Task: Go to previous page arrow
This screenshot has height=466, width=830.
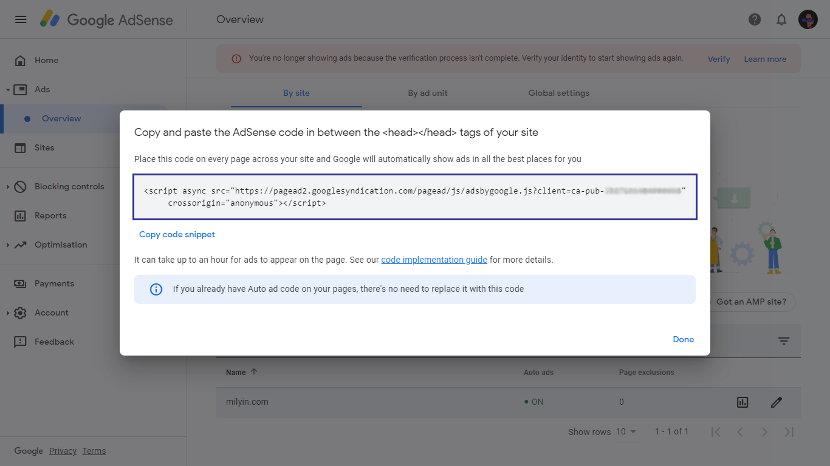Action: [740, 432]
